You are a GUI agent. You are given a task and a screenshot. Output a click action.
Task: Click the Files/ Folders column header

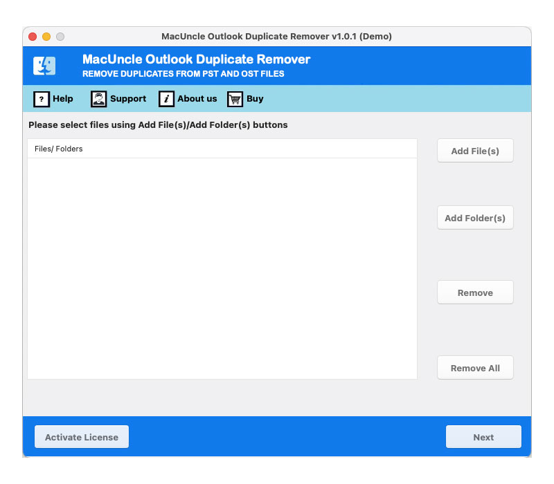coord(59,149)
